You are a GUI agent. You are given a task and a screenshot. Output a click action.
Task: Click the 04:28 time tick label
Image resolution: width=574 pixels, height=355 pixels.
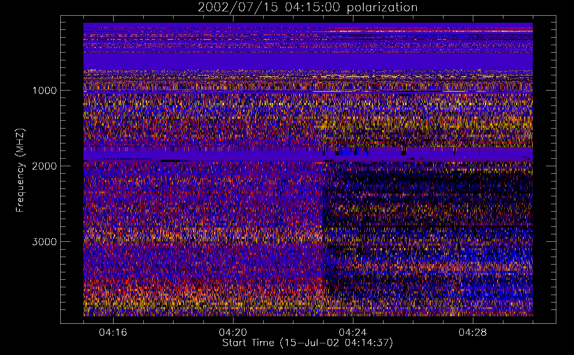coord(473,333)
